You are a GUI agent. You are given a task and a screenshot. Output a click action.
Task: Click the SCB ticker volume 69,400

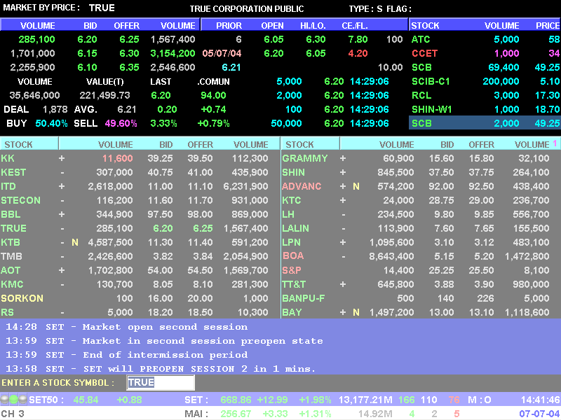pyautogui.click(x=503, y=67)
